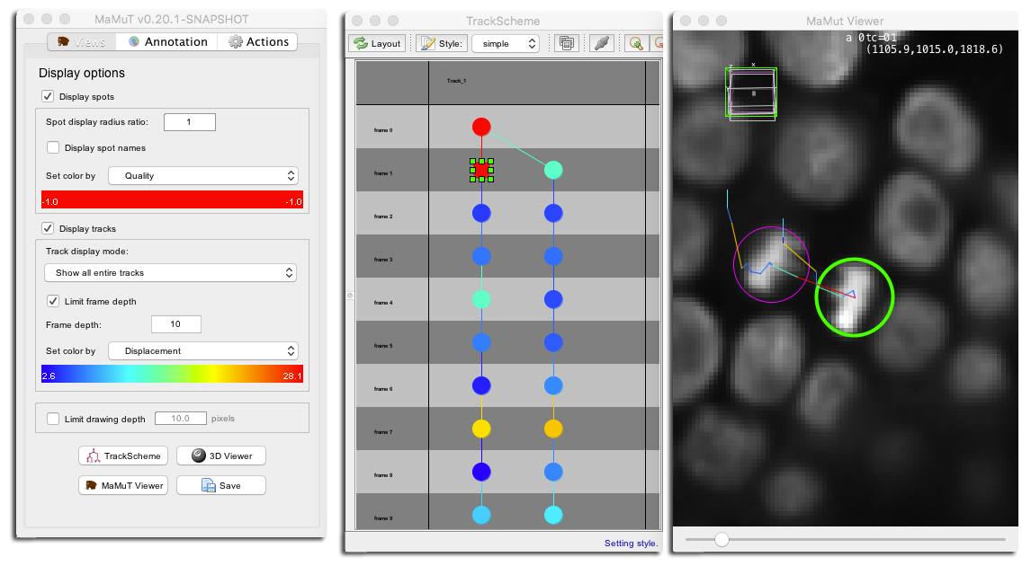Open the track color Displacement dropdown
Image resolution: width=1031 pixels, height=566 pixels.
[x=203, y=351]
